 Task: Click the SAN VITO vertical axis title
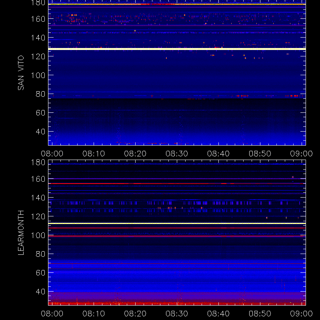point(21,73)
